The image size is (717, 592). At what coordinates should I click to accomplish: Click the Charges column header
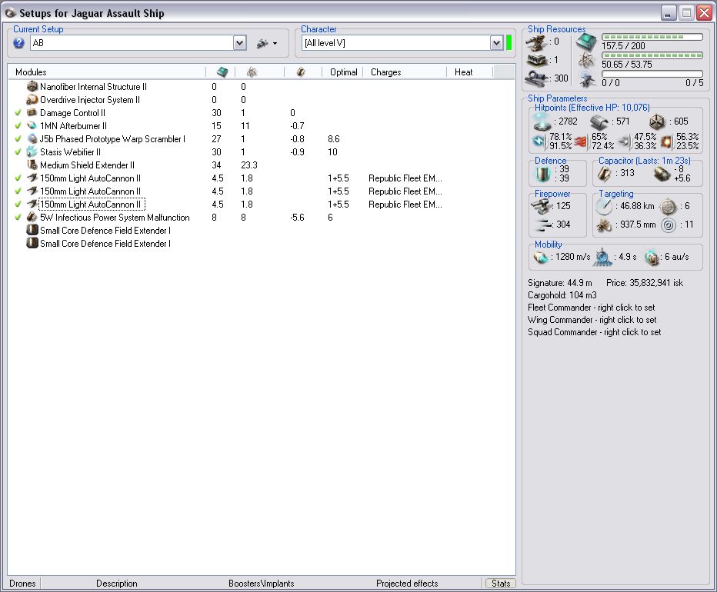tap(405, 72)
